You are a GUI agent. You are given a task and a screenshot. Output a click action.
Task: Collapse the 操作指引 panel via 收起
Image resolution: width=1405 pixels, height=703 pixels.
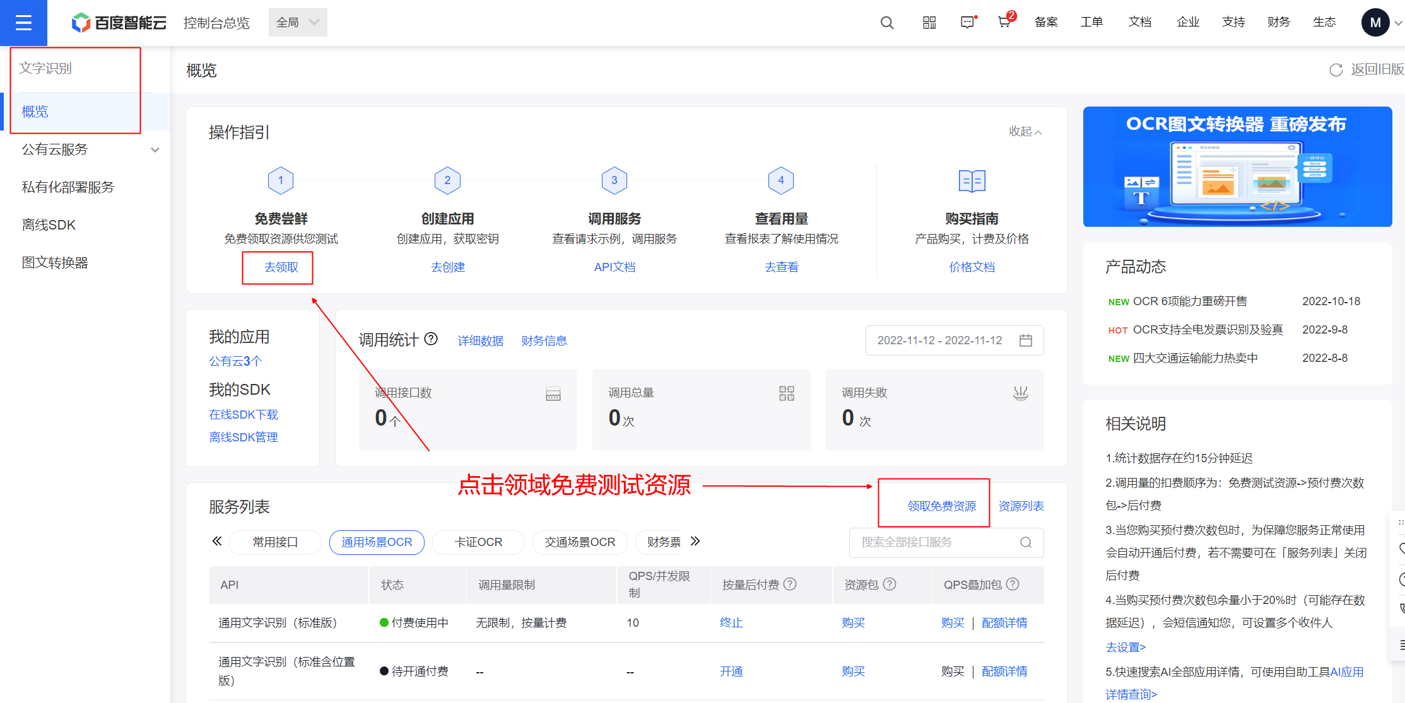(1025, 131)
